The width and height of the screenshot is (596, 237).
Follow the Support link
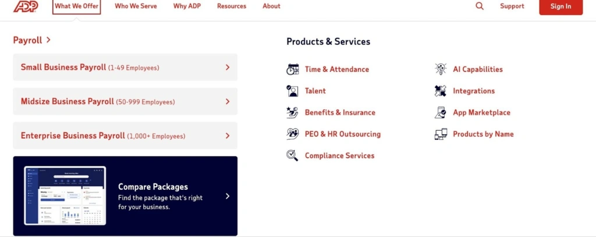click(x=512, y=6)
